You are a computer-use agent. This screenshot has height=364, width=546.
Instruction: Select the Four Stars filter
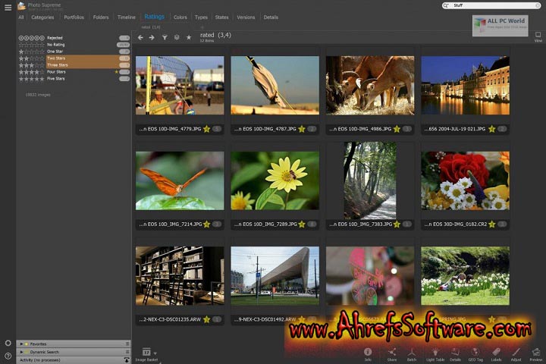click(x=74, y=72)
